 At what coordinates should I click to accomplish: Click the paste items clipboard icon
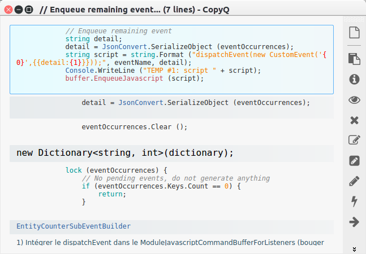point(354,59)
